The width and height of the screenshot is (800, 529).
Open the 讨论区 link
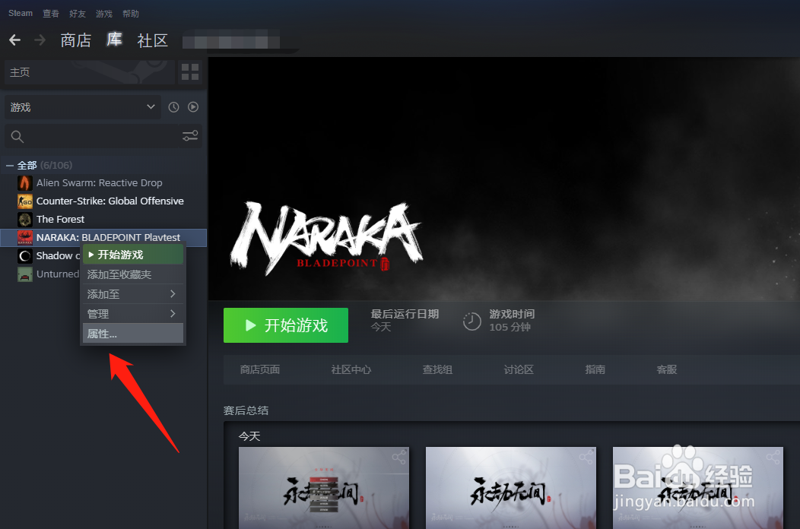[520, 369]
